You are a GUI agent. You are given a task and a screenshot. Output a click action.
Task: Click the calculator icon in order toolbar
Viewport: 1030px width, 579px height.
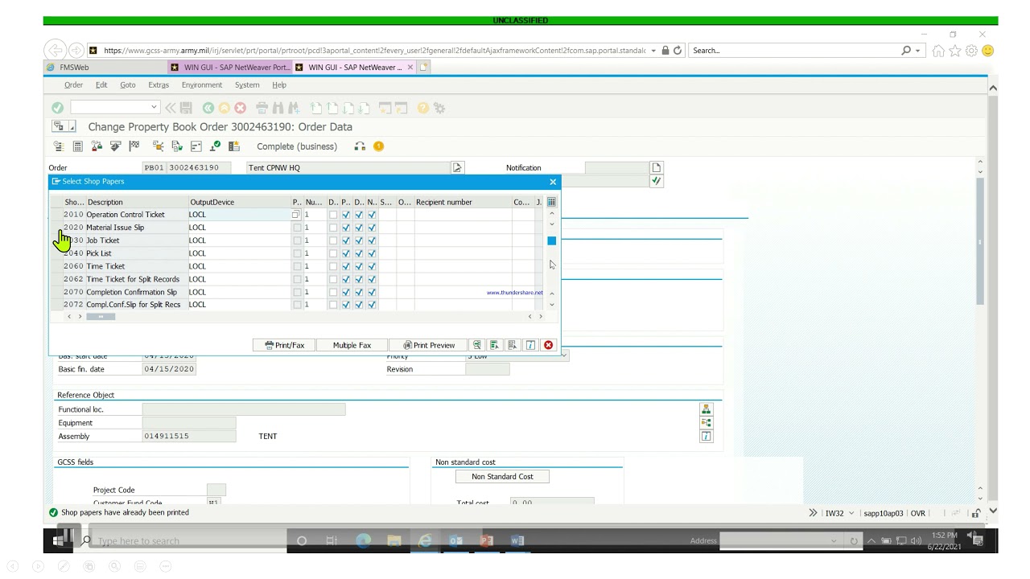tap(77, 146)
